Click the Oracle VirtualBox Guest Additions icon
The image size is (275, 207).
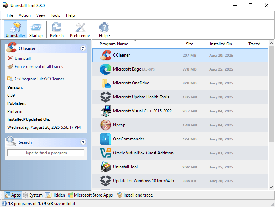[106, 153]
